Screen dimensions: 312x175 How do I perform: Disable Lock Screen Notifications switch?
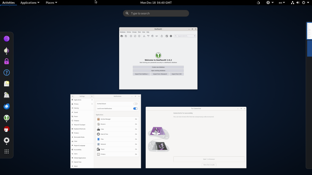pyautogui.click(x=136, y=108)
